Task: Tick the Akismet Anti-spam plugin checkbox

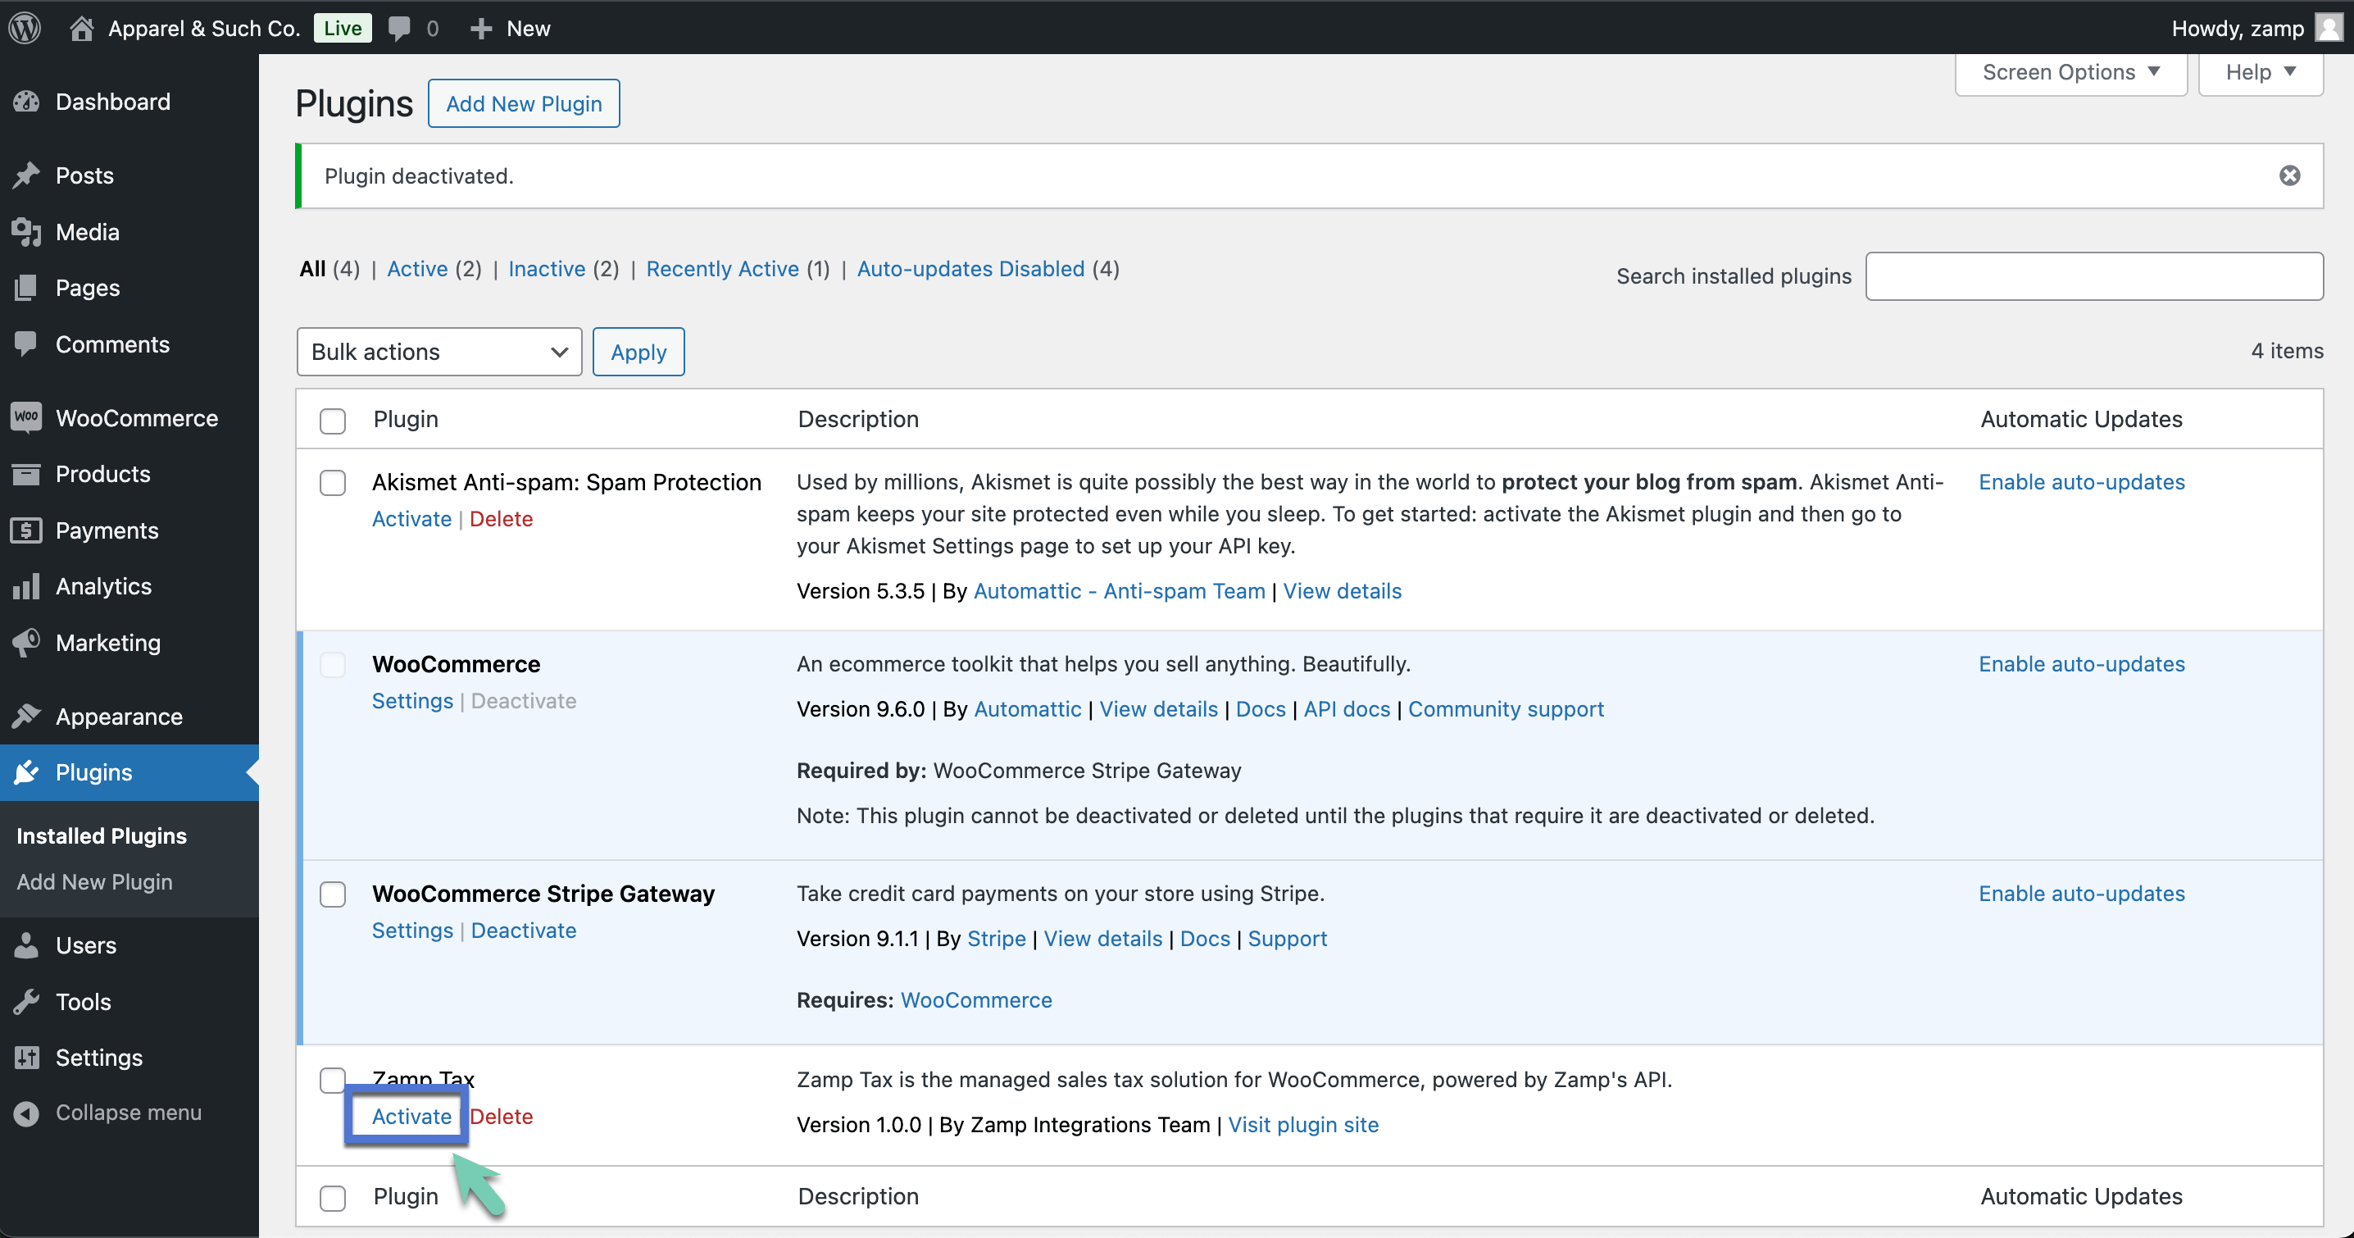Action: (x=333, y=482)
